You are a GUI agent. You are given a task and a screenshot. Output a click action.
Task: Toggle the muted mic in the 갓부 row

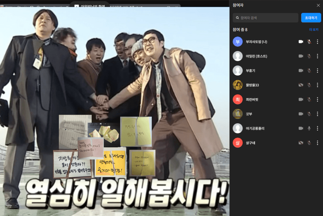(309, 114)
